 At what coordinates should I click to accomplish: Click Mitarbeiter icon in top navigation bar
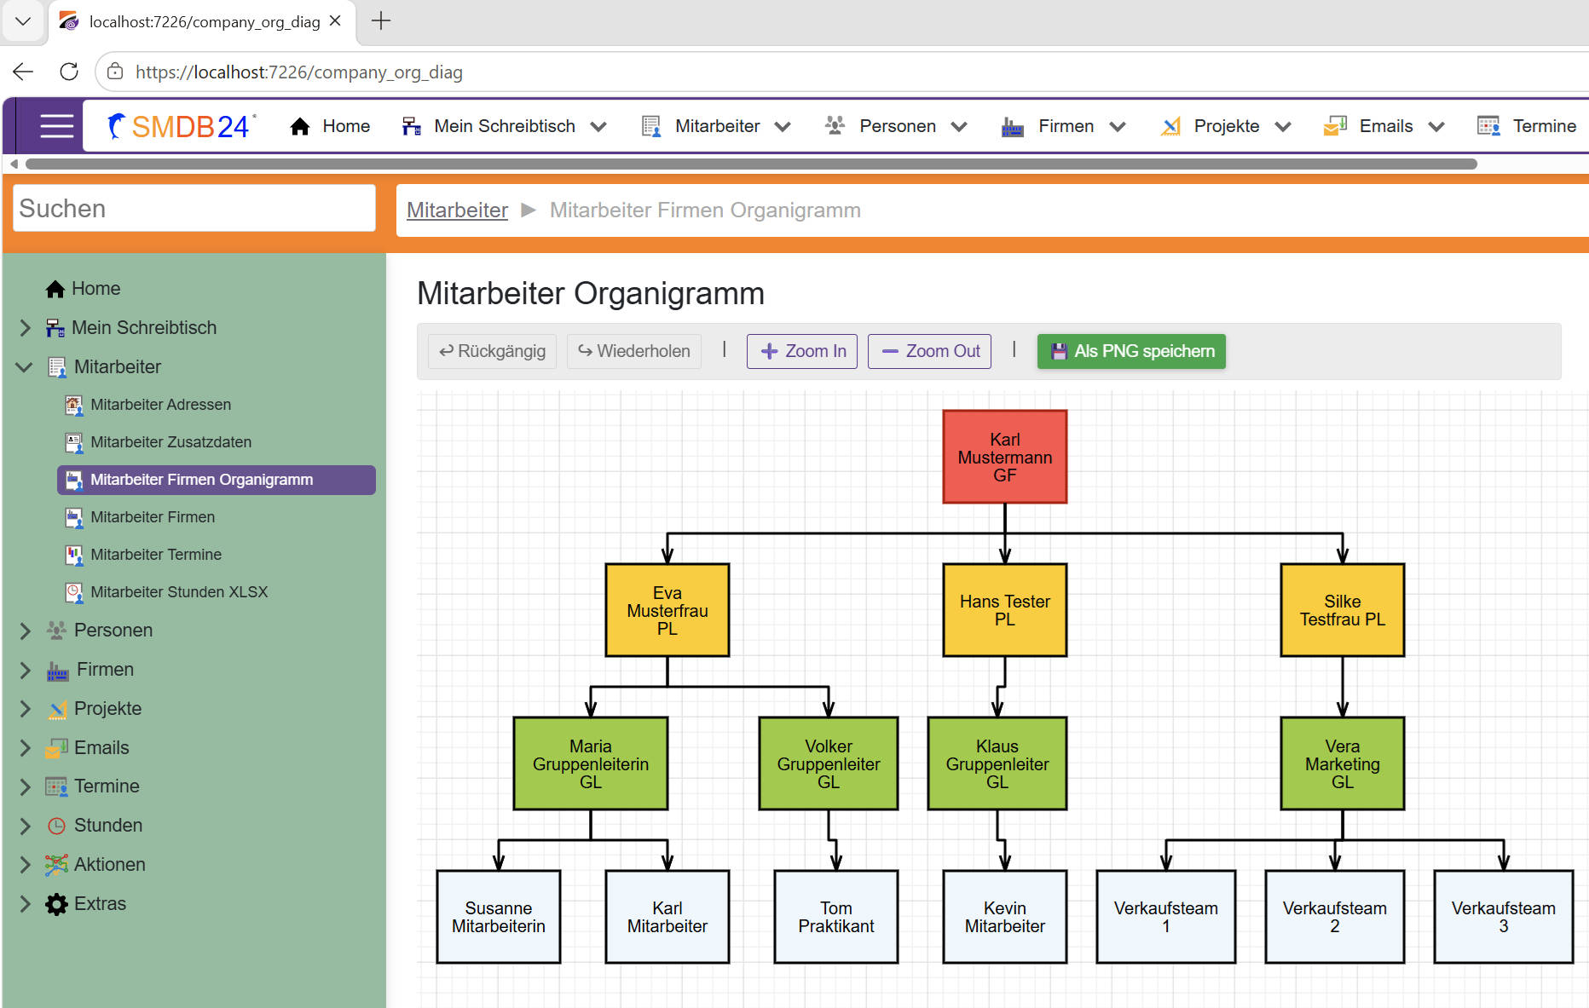point(651,126)
